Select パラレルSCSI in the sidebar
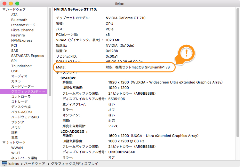 [x=21, y=112]
